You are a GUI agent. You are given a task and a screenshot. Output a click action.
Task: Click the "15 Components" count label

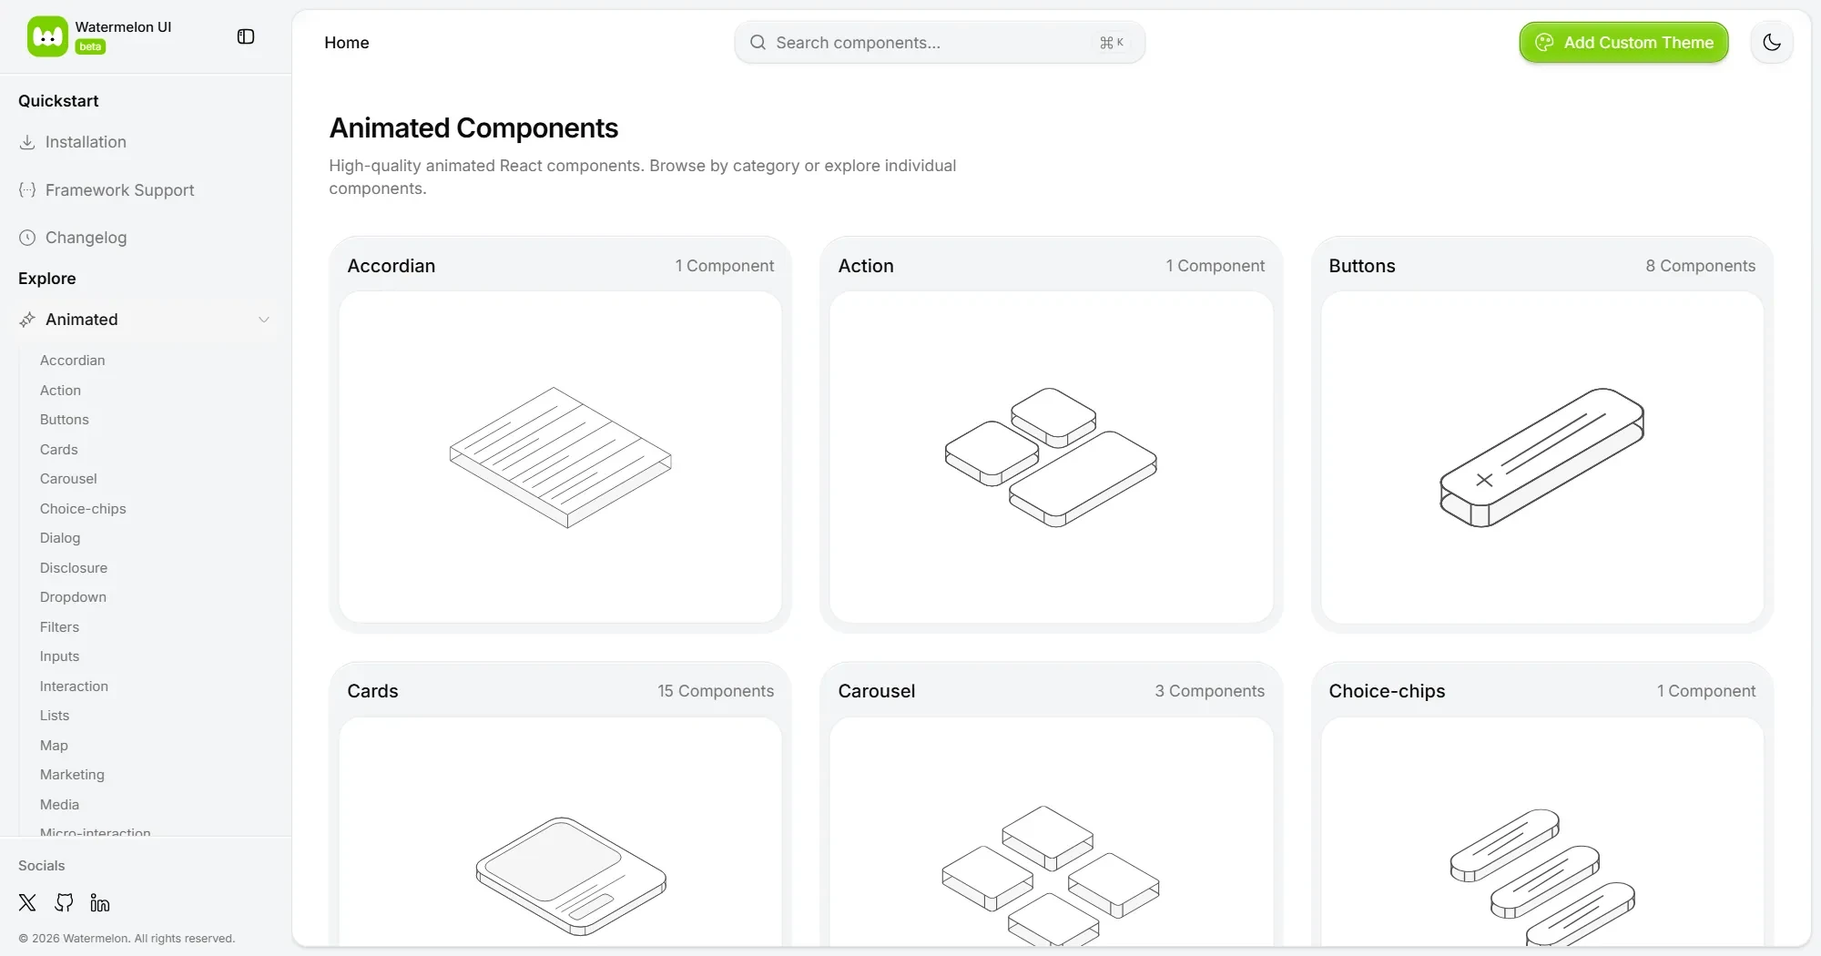tap(716, 691)
